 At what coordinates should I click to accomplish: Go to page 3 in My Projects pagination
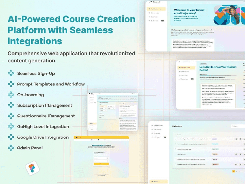click(x=240, y=171)
